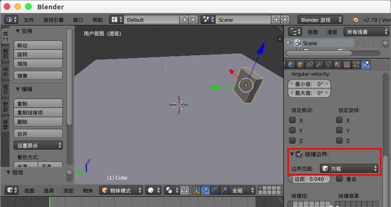391x207 pixels.
Task: Open the 物体模式 mode dropdown
Action: (x=121, y=190)
